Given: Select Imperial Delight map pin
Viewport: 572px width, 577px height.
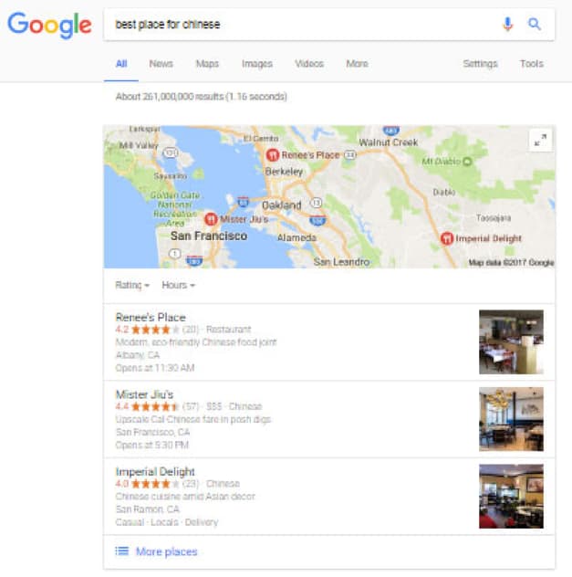Looking at the screenshot, I should (x=447, y=238).
